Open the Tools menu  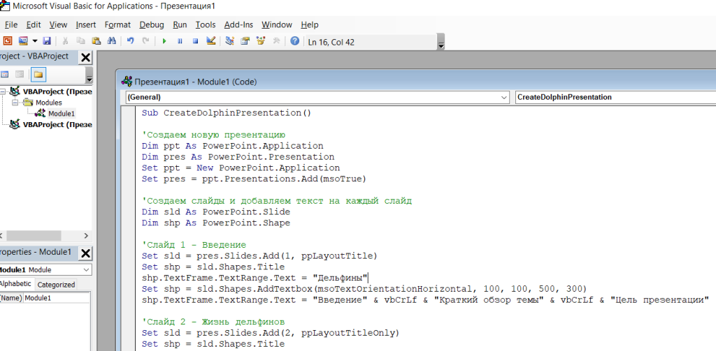(x=206, y=24)
